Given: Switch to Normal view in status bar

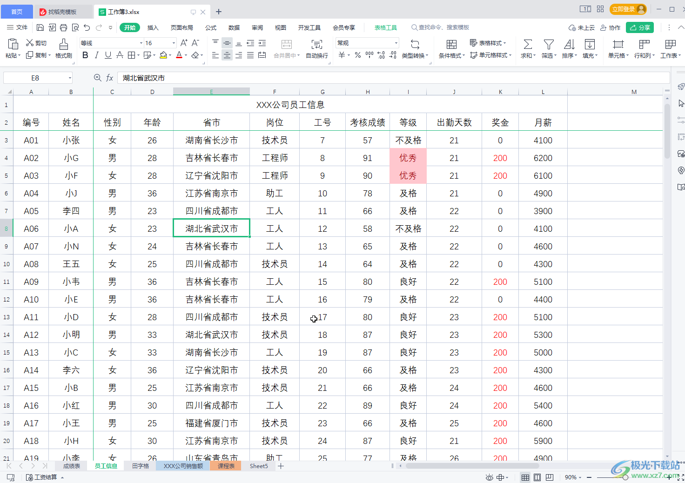Looking at the screenshot, I should tap(525, 477).
